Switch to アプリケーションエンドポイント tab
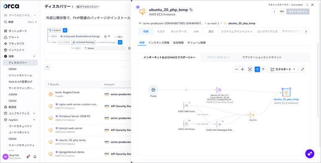Viewport: 321px width, 163px height. point(262,57)
